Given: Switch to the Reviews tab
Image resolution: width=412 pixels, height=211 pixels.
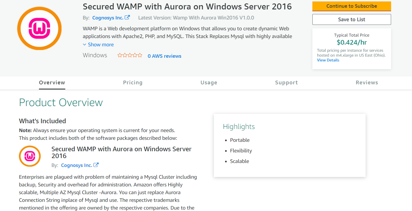Looking at the screenshot, I should [367, 83].
